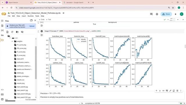The image size is (186, 105).
Task: Open the comments icon in header
Action: (151, 14)
